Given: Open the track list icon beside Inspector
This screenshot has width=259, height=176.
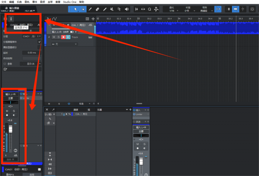Looking at the screenshot, I should pos(5,19).
